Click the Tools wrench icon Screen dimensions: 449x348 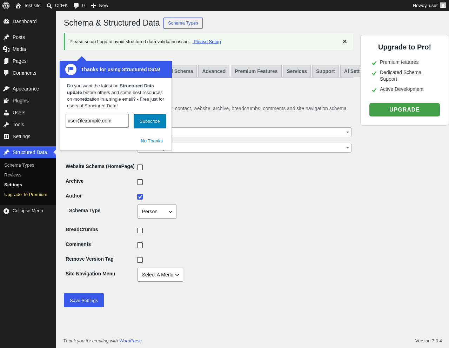pyautogui.click(x=6, y=125)
